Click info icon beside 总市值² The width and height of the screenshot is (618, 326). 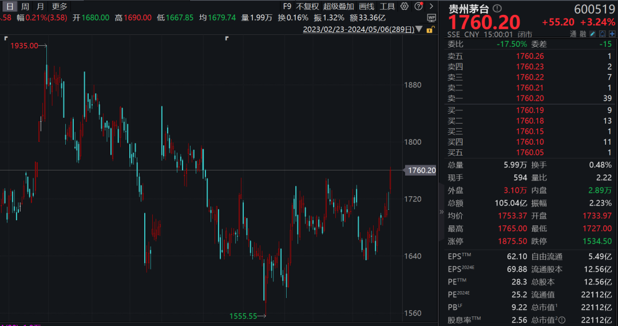point(562,320)
